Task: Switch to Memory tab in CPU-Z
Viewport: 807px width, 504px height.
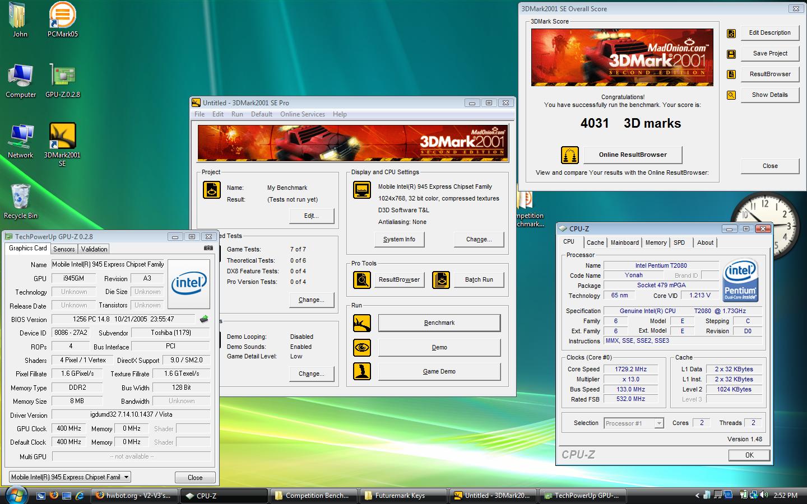Action: [656, 242]
